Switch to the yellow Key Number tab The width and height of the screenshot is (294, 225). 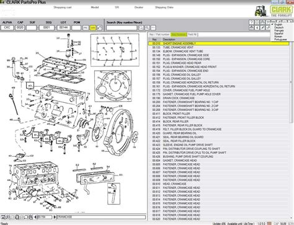point(179,35)
